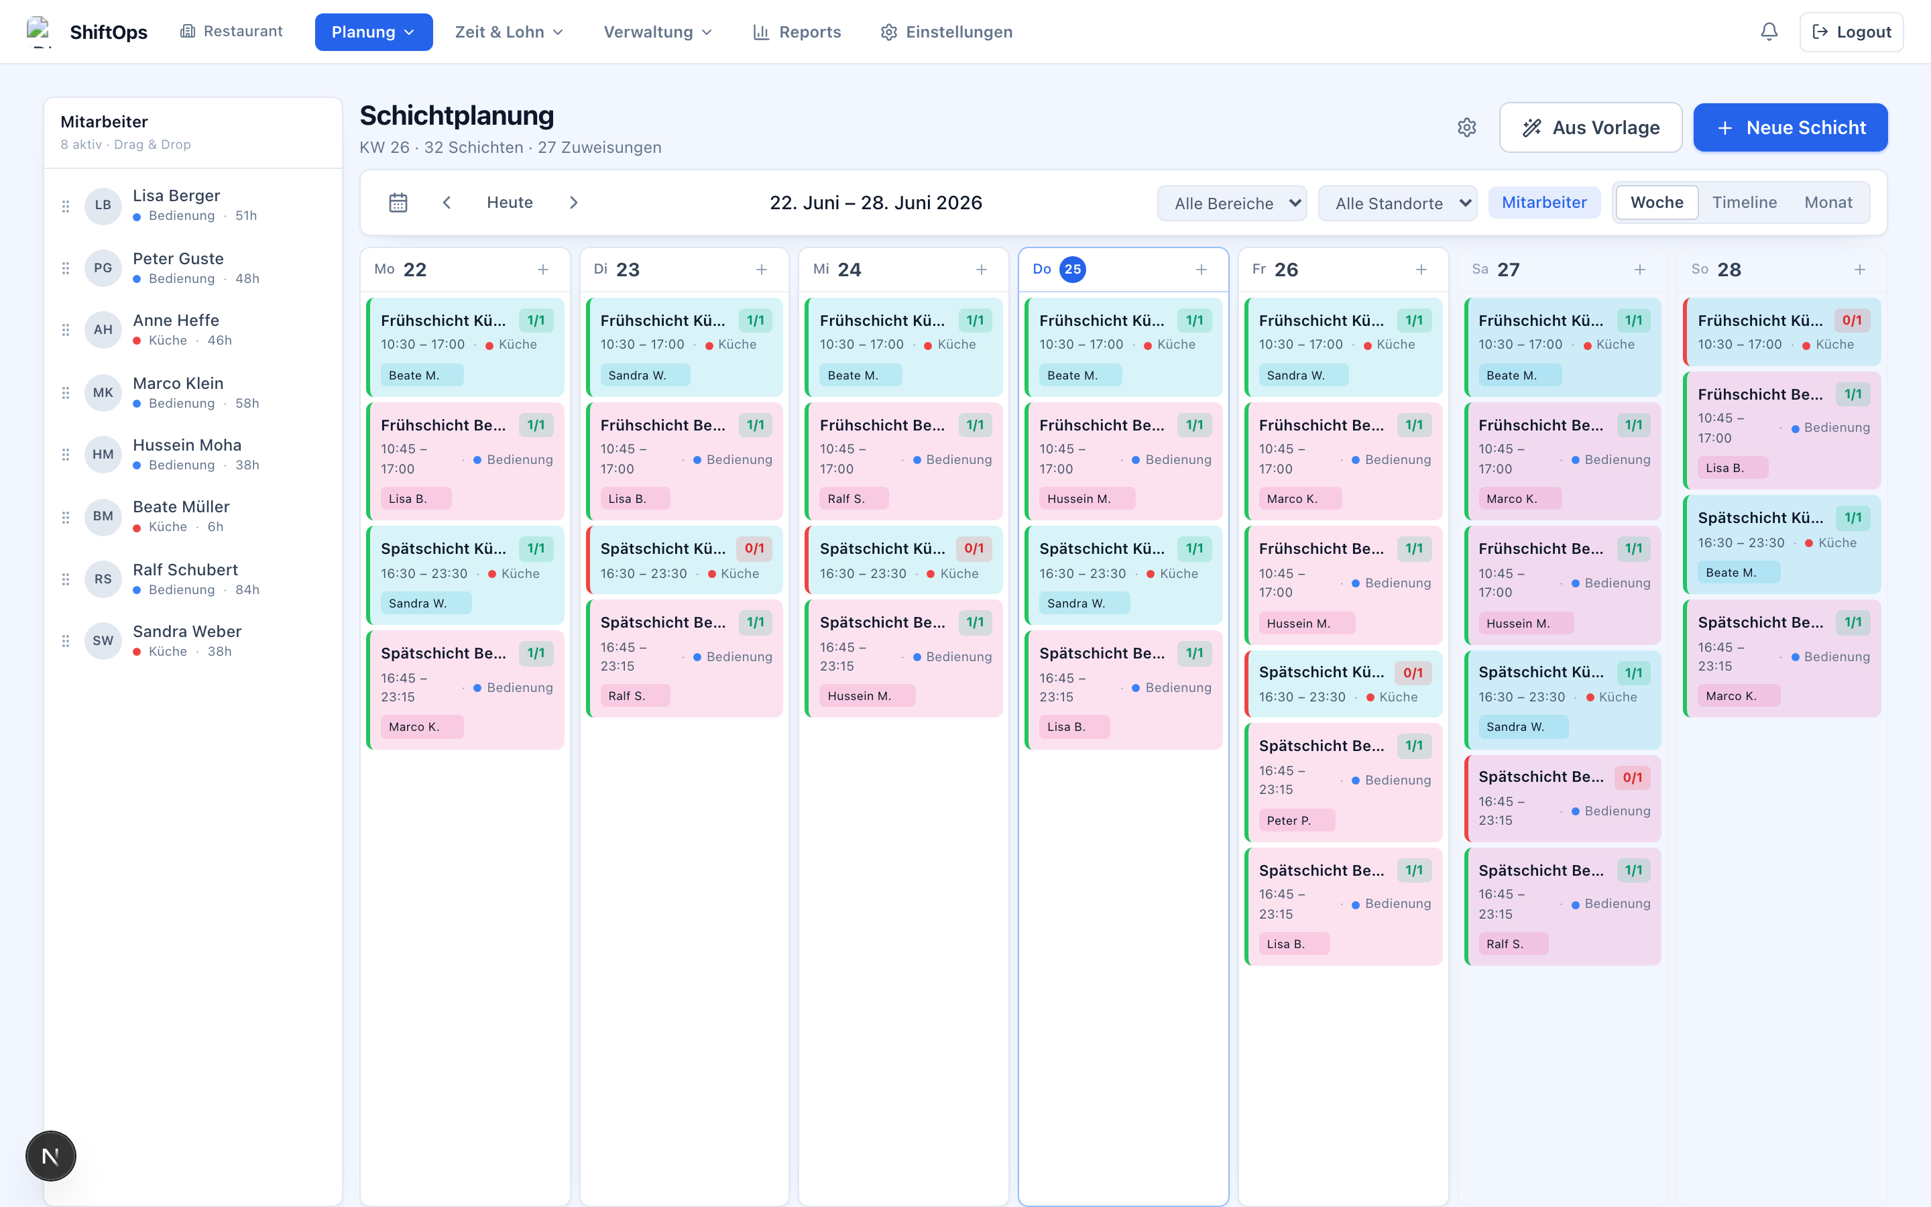Grab drag handle for Lisa Berger
Screen dimensions: 1931x1207
[x=66, y=206]
